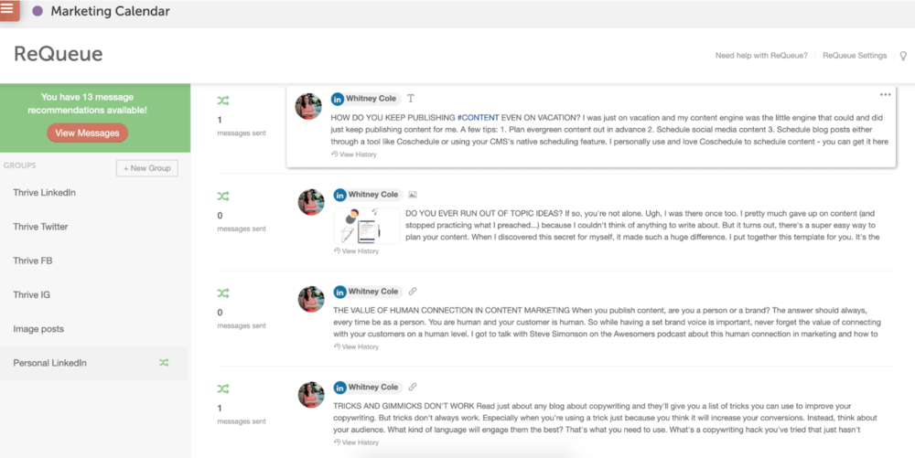Open the hamburger menu
This screenshot has height=458, width=915.
[7, 9]
